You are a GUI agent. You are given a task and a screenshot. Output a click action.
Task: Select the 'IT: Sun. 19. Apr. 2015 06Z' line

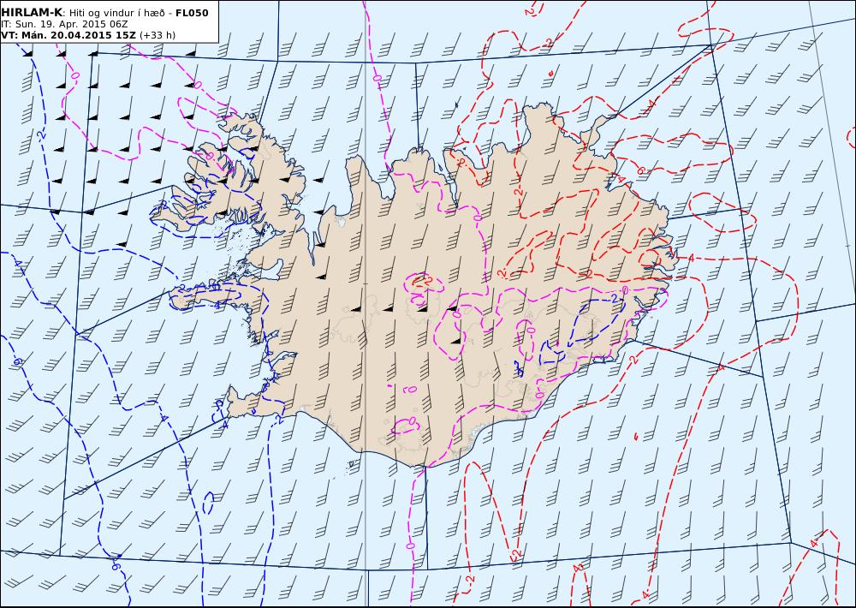[x=64, y=24]
